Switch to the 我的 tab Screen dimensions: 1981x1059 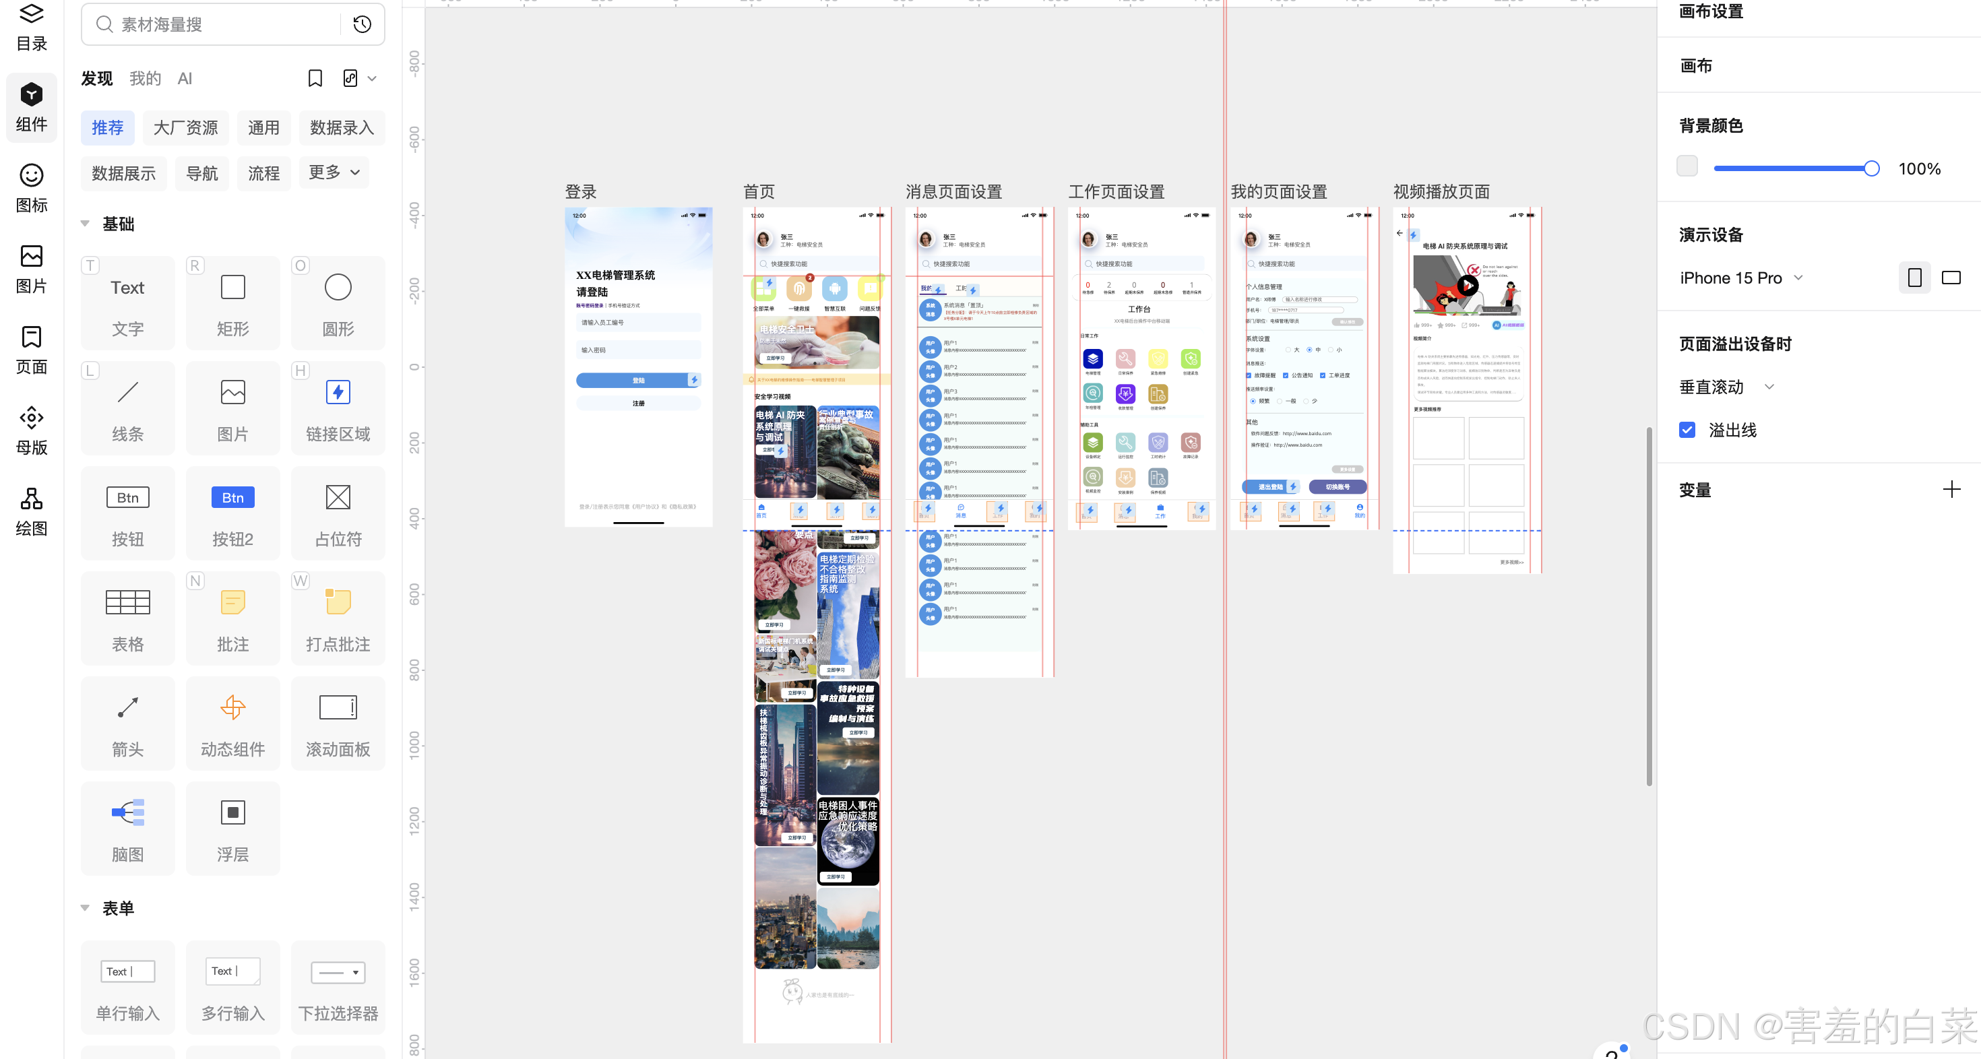click(145, 78)
